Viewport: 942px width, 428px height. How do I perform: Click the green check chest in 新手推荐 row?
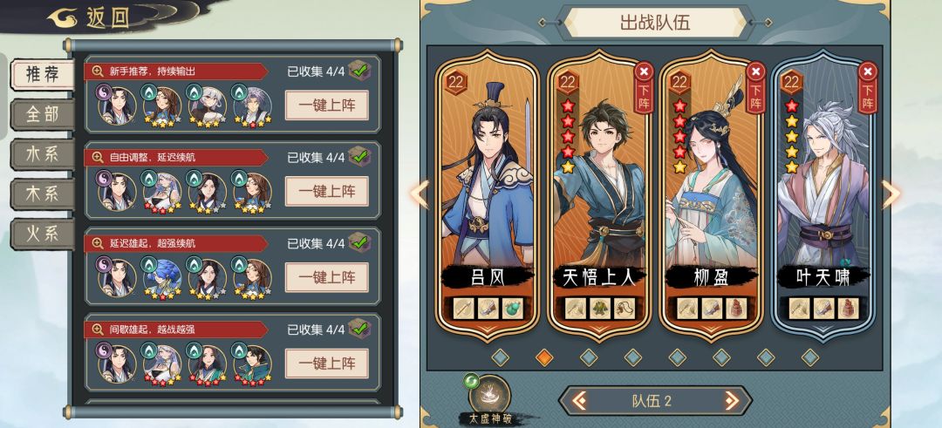(359, 71)
